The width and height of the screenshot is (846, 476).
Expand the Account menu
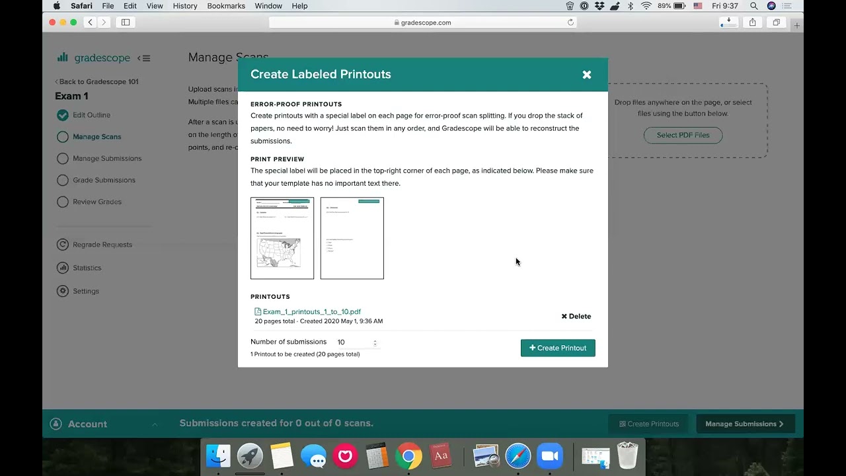tap(104, 424)
